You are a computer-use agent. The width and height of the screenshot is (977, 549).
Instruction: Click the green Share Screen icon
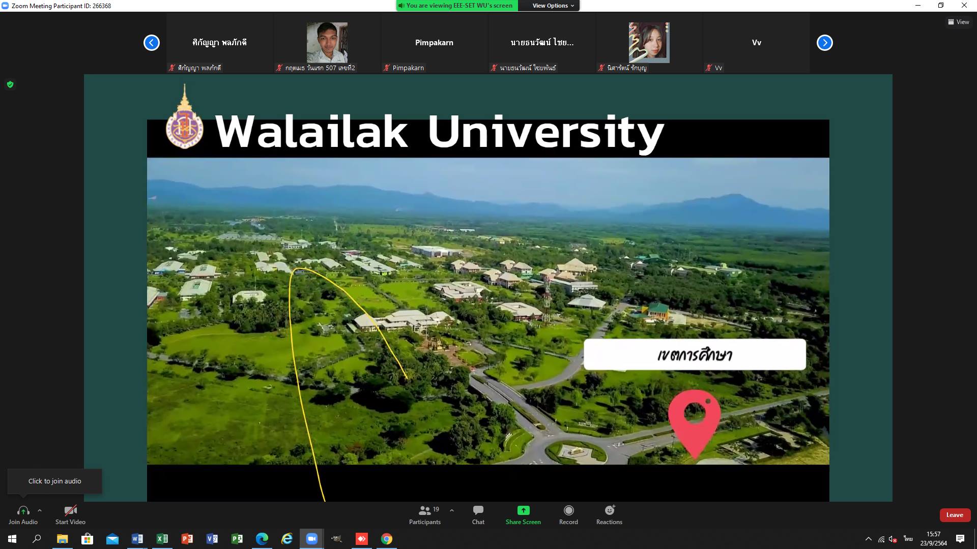523,510
